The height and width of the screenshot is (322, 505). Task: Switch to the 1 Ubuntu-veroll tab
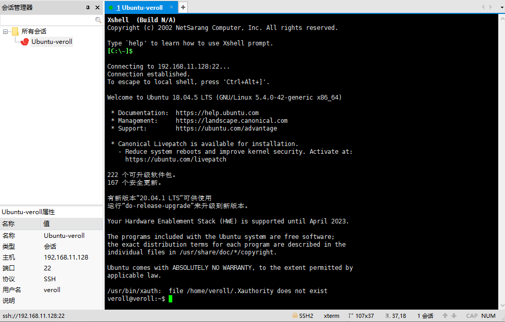140,7
